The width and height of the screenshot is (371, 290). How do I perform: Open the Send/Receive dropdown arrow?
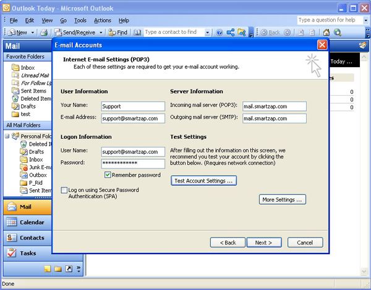click(101, 32)
